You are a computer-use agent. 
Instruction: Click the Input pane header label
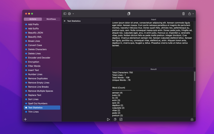coord(153,20)
